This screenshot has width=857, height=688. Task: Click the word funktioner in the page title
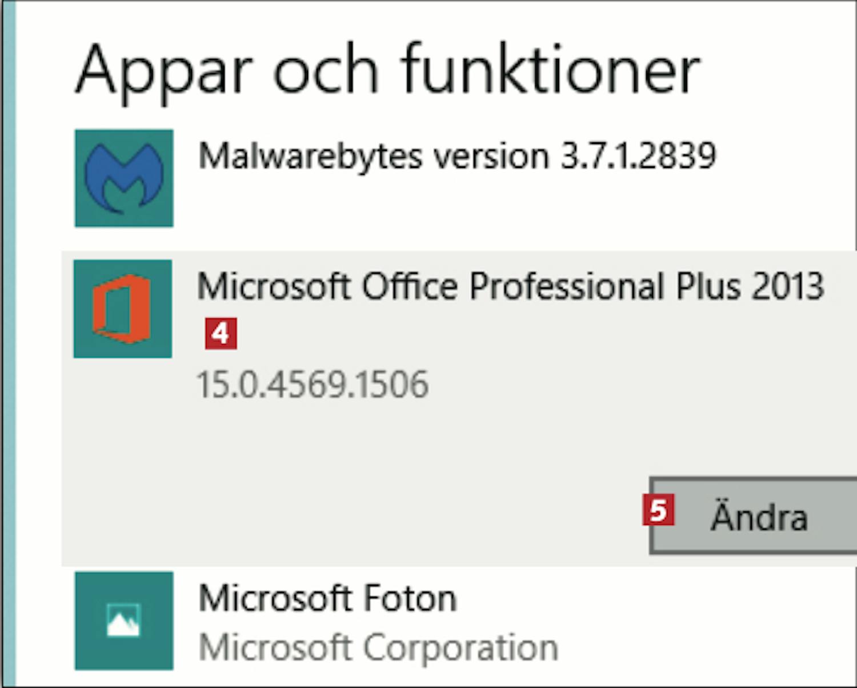(551, 69)
